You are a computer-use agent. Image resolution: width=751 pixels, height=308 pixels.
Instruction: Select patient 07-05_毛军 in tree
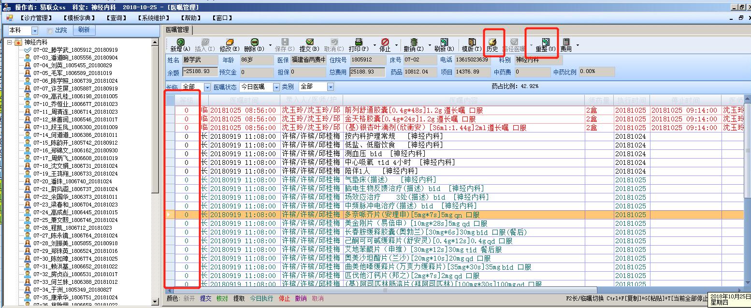[x=72, y=73]
